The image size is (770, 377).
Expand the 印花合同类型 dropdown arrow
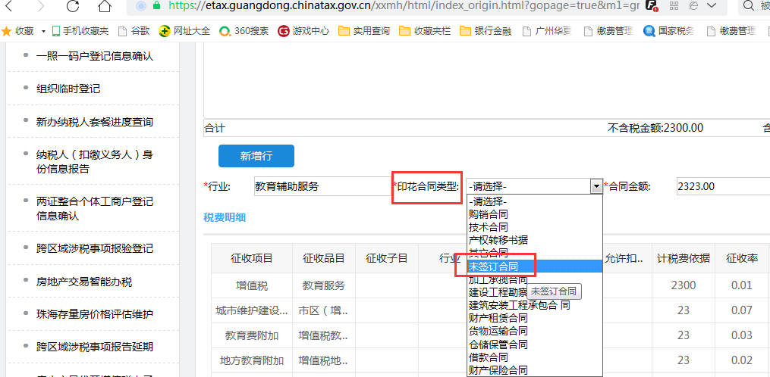(x=596, y=186)
